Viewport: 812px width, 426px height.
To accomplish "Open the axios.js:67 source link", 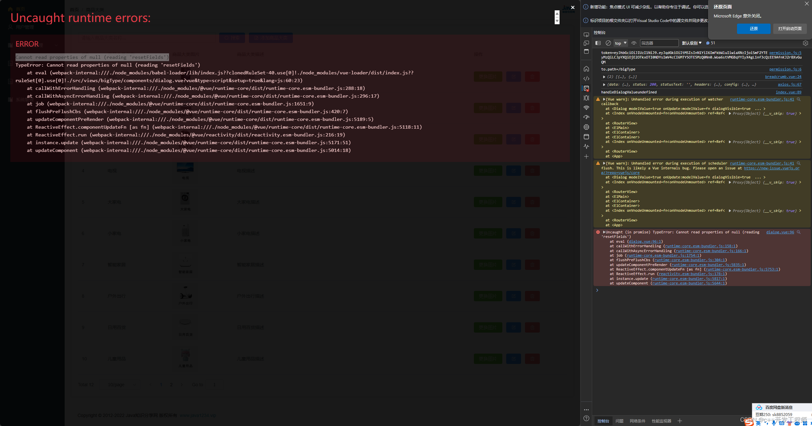I will pos(789,84).
